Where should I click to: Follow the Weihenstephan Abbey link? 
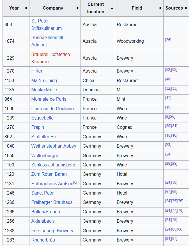click(54, 146)
